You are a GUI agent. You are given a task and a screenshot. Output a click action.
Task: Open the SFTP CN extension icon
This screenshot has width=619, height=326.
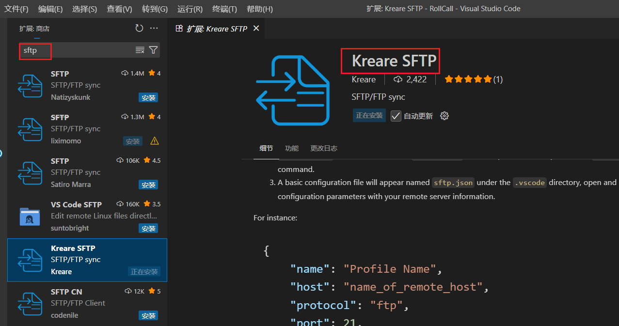30,303
